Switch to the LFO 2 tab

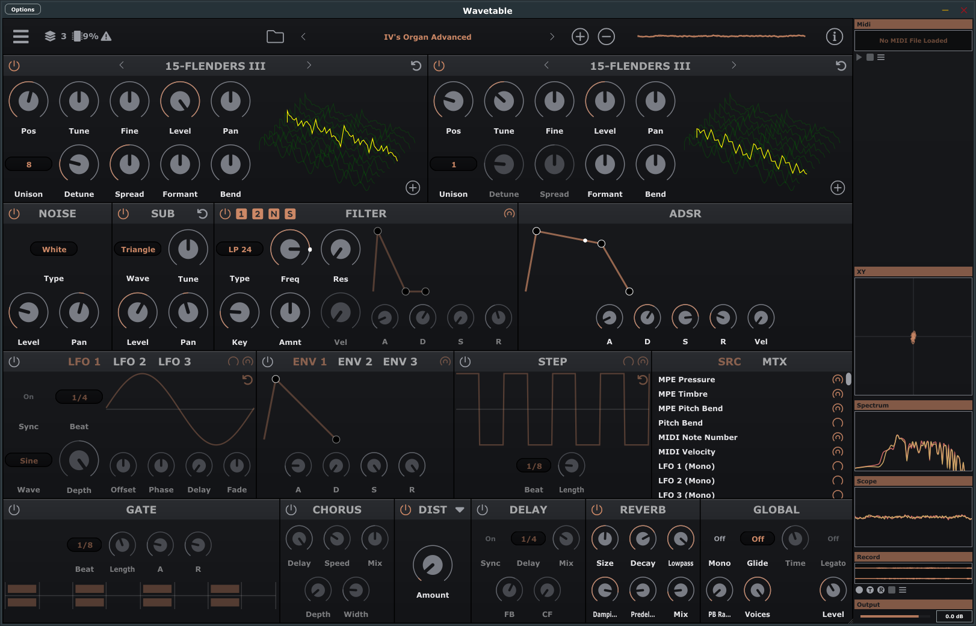129,362
